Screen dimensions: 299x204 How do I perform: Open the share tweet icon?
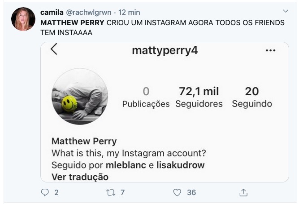coord(243,192)
